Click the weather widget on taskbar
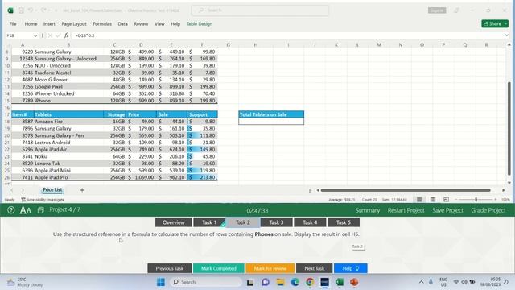The image size is (515, 290). tap(25, 282)
